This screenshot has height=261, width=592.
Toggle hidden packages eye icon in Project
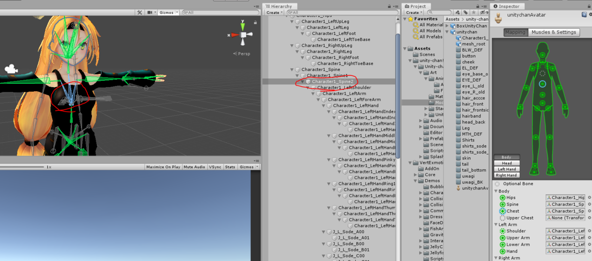point(483,12)
